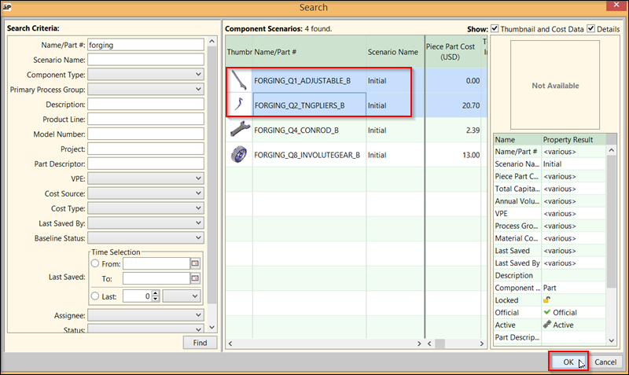Screen dimensions: 629x375
Task: Click the FORGING_Q1_ADJUSTABLE_B wrench thumbnail
Action: click(x=238, y=80)
